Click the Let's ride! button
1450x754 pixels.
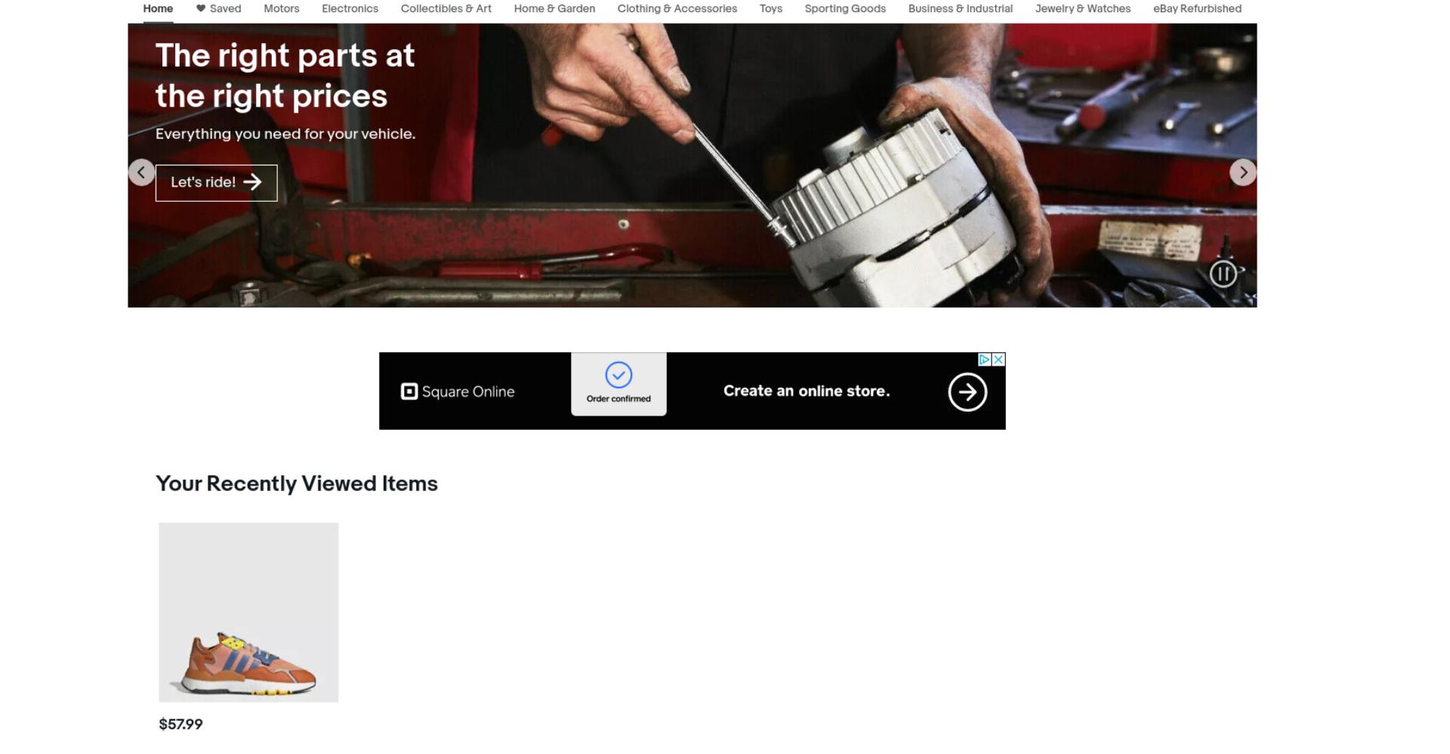[216, 183]
